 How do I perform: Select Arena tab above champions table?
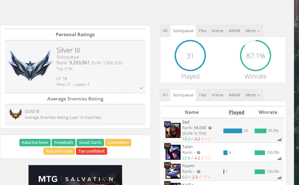point(217,95)
